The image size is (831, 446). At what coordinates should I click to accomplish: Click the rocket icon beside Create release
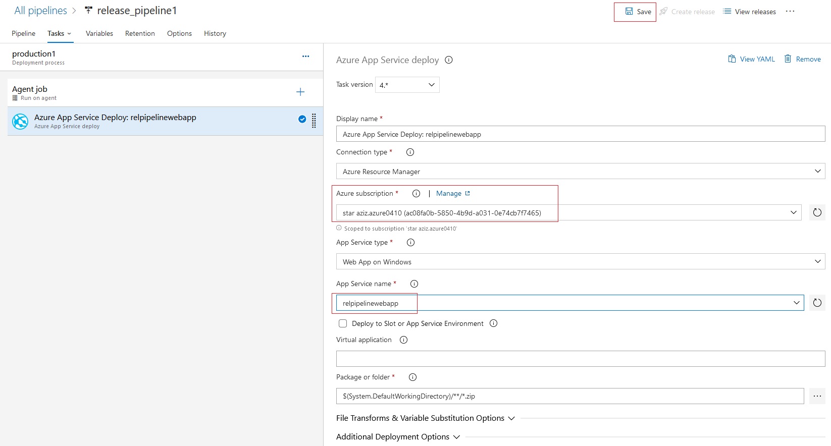coord(663,11)
